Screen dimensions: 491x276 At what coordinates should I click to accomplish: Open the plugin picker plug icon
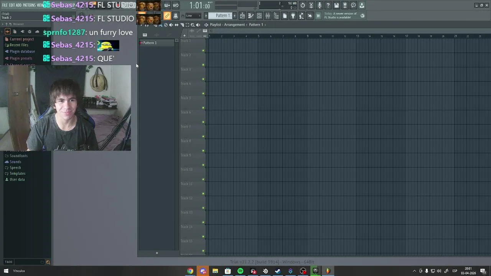click(293, 16)
